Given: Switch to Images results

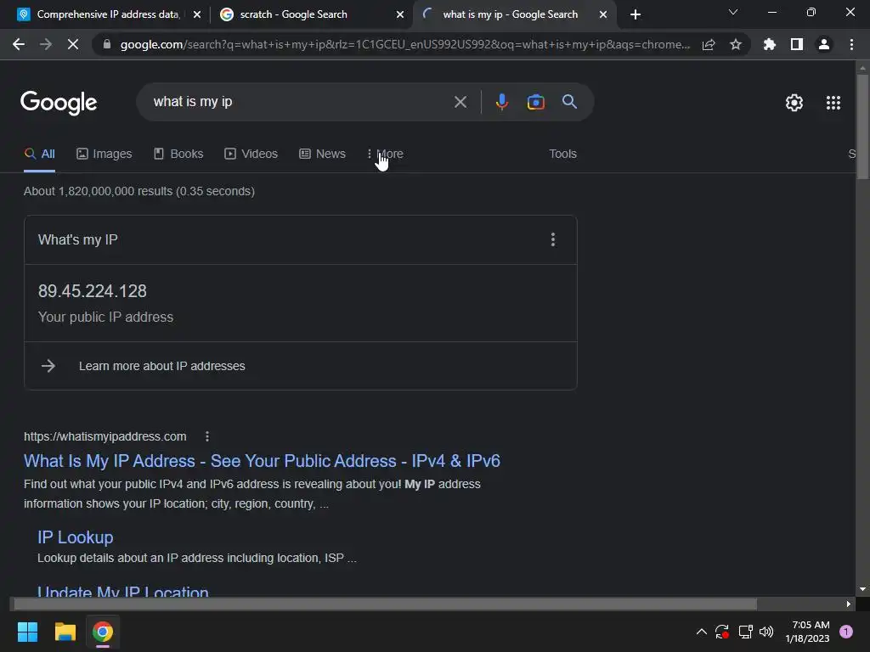Looking at the screenshot, I should tap(105, 154).
